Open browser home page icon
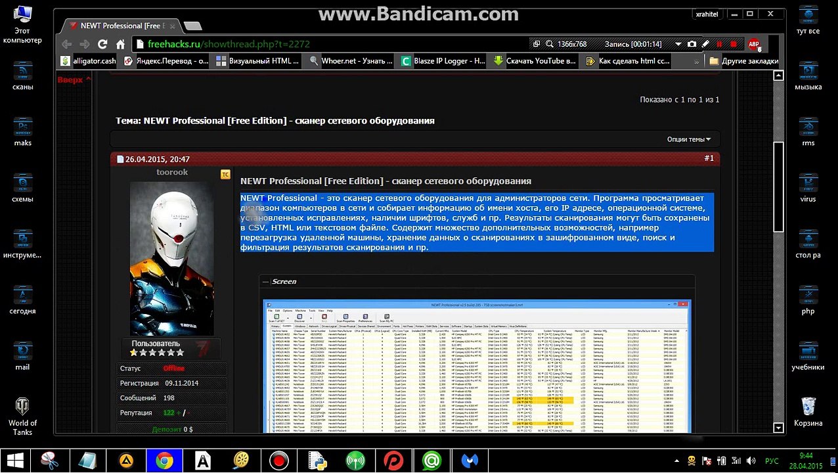The height and width of the screenshot is (473, 838). (x=120, y=44)
